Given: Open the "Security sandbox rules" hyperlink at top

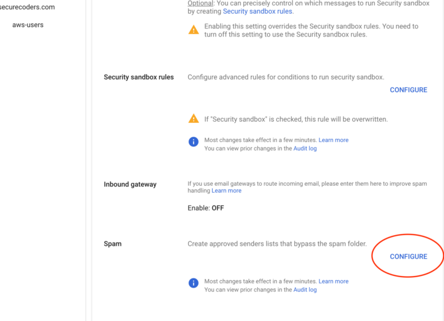Looking at the screenshot, I should (x=258, y=11).
